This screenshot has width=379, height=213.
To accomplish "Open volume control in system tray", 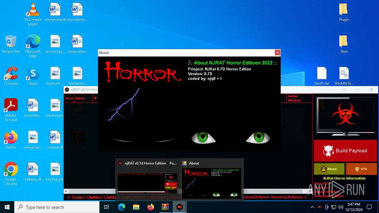I will 341,207.
